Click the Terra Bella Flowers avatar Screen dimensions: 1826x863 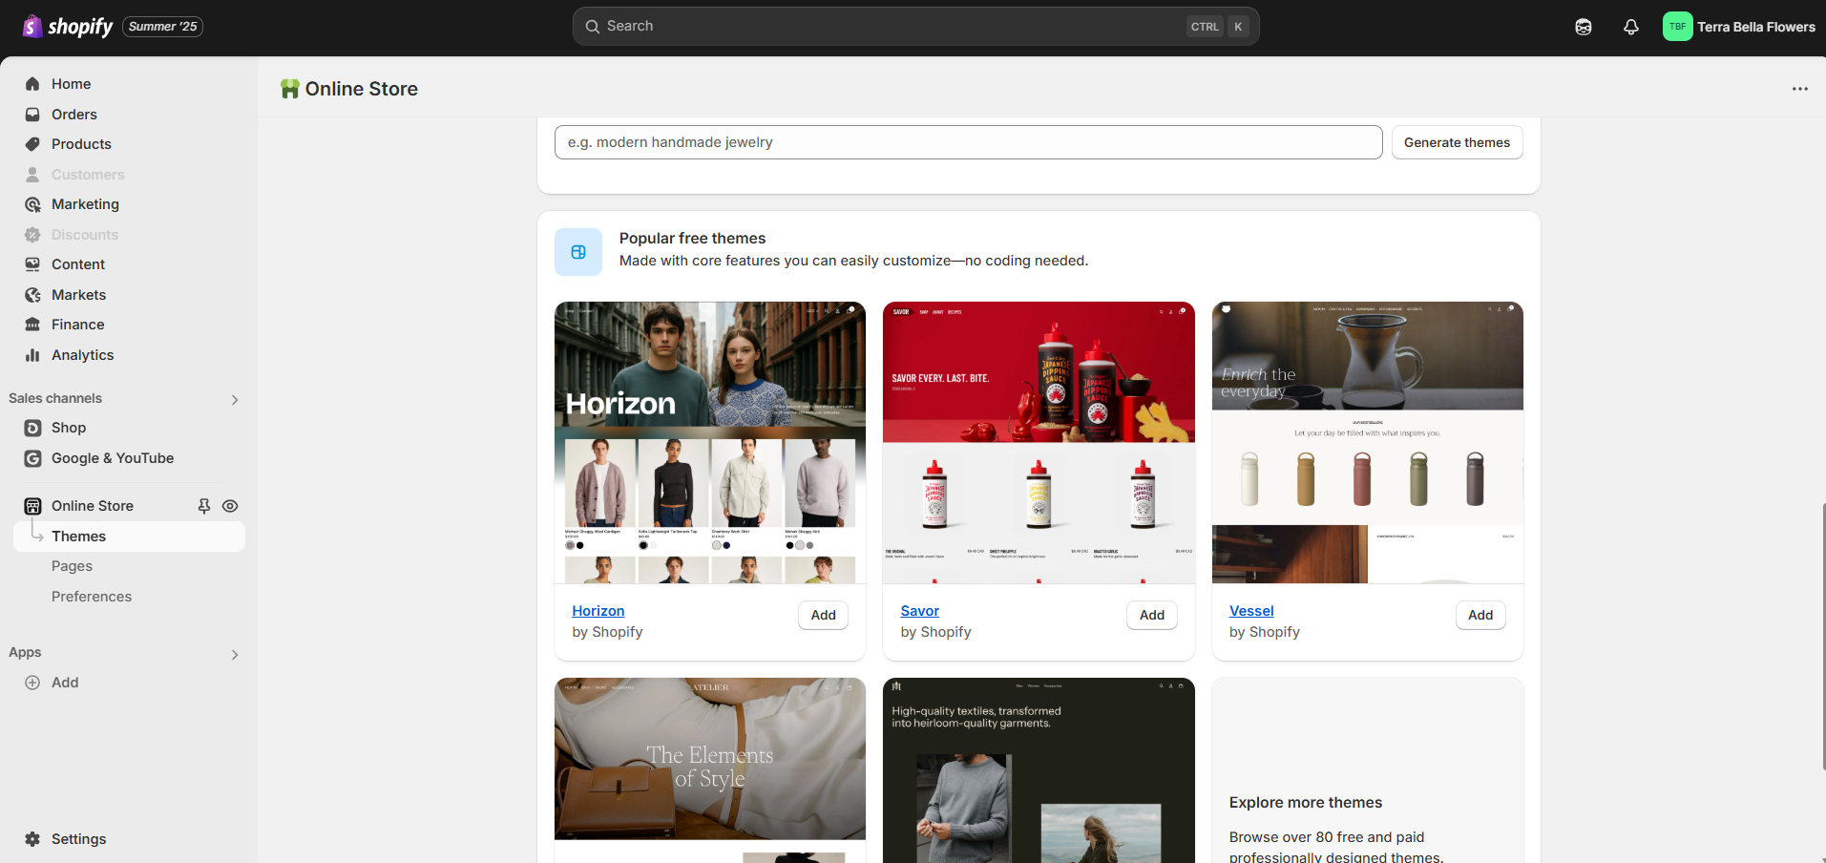(1677, 27)
